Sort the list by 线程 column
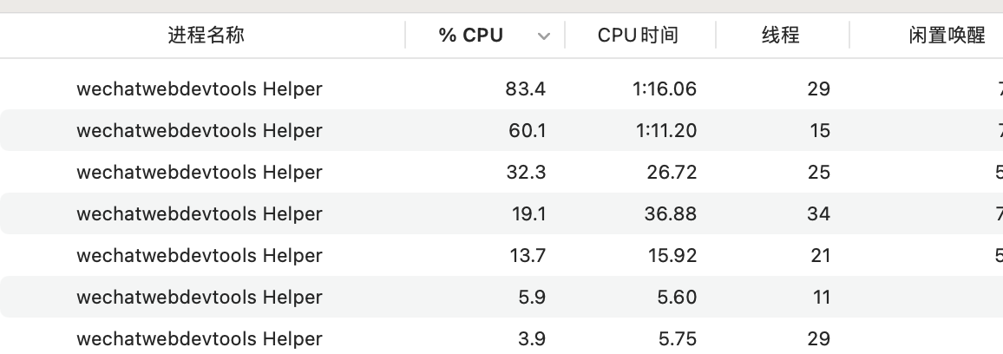 point(780,36)
